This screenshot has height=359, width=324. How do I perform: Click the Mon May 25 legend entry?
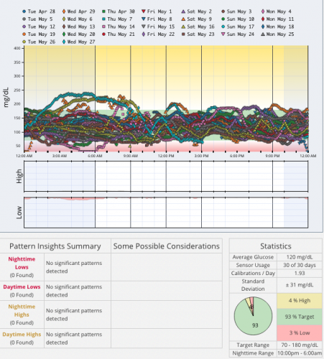click(x=277, y=34)
